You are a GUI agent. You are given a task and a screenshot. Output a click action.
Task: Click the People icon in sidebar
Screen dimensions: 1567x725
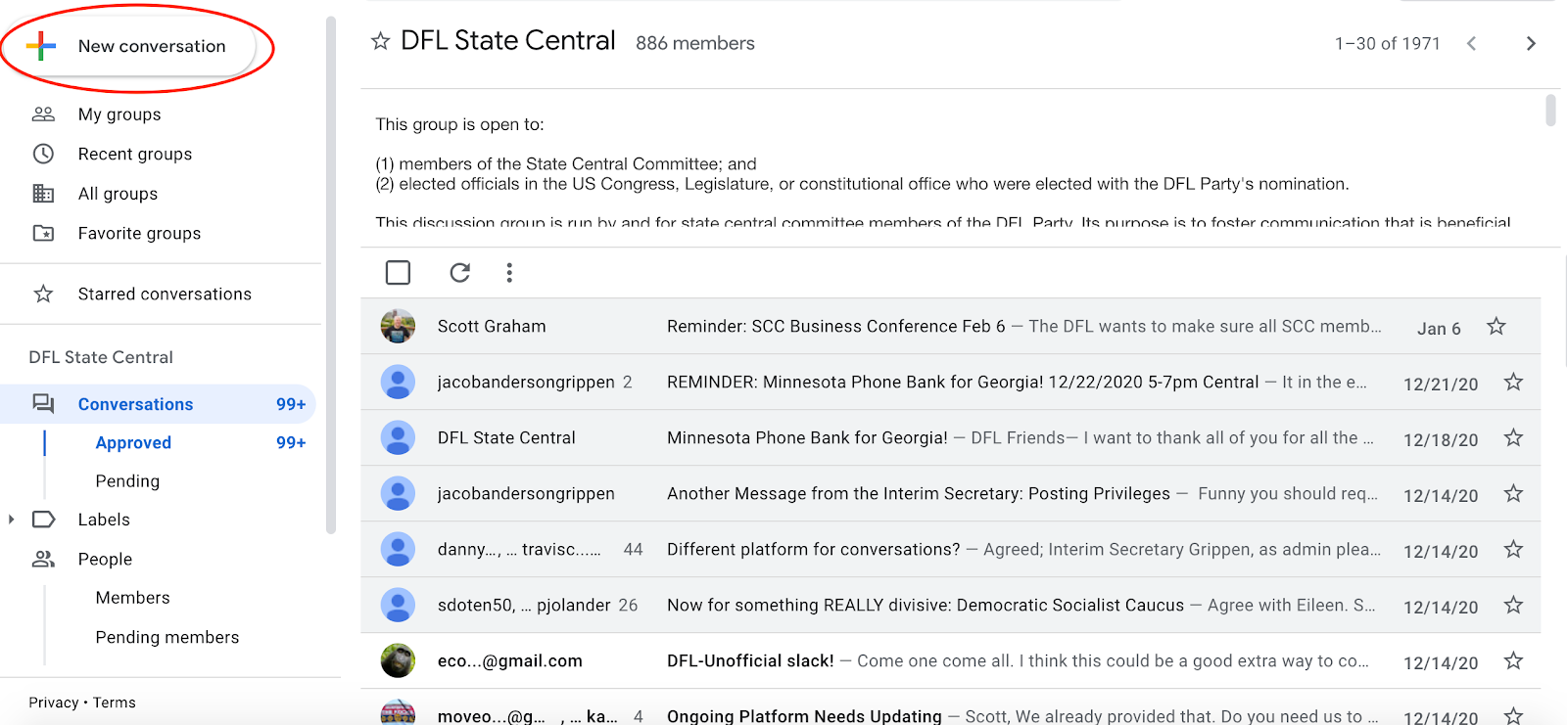[x=43, y=559]
